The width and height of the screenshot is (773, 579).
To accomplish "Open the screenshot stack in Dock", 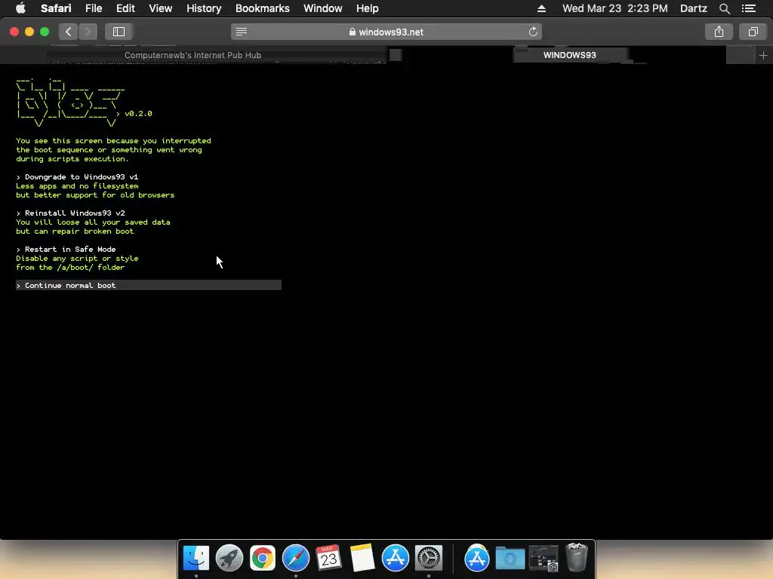I will pos(544,559).
